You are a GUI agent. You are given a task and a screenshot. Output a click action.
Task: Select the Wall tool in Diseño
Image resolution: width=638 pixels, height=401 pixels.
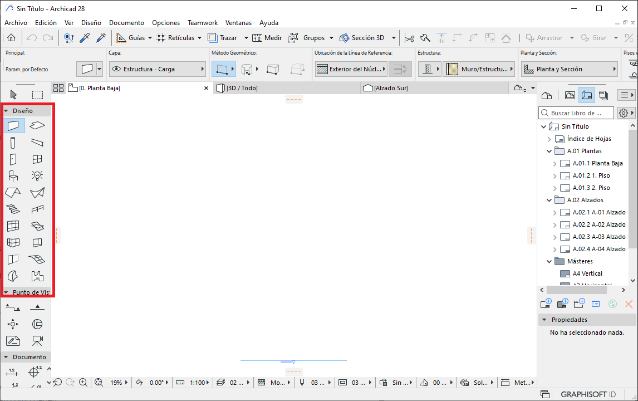[x=13, y=126]
